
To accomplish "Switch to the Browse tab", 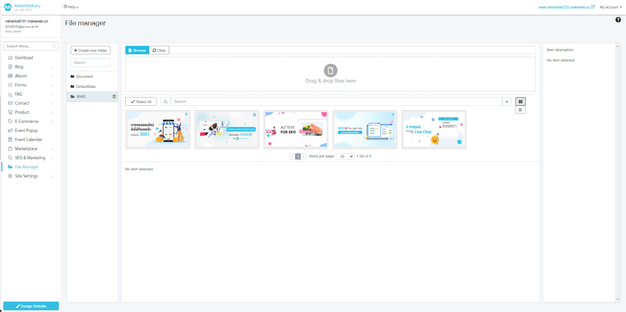I will point(137,50).
